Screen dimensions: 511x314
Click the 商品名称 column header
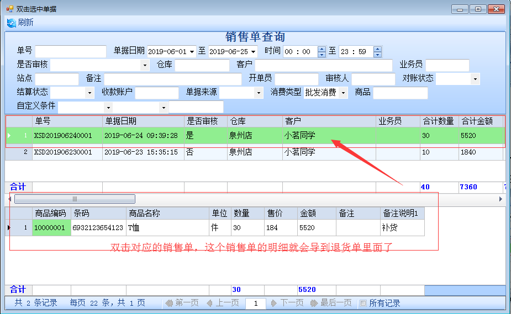pos(167,214)
